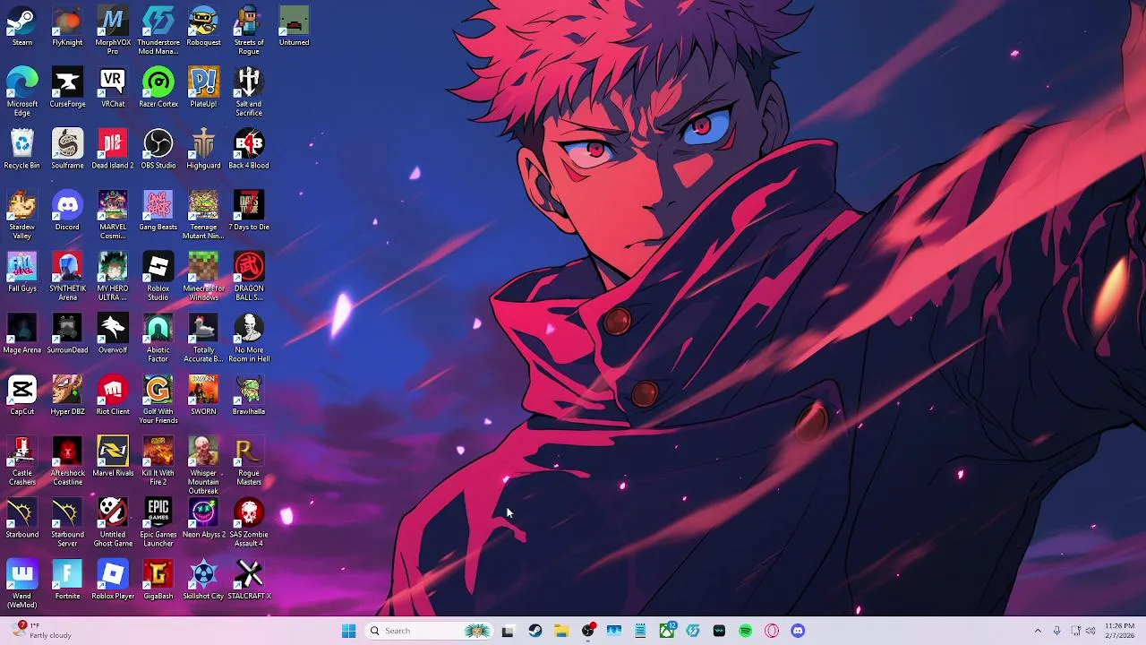Select the Minecraft for Windows icon
The image size is (1146, 645).
203,277
